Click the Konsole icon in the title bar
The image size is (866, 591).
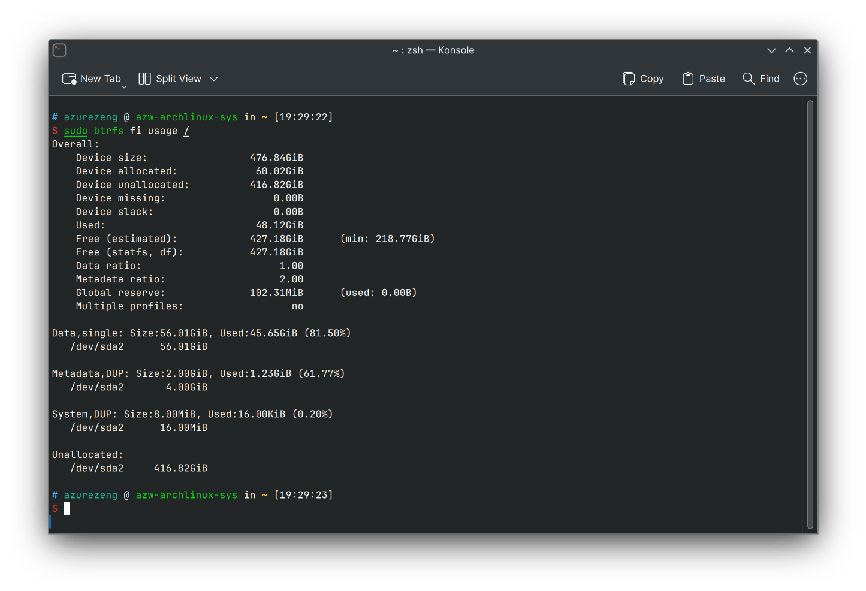click(x=59, y=50)
